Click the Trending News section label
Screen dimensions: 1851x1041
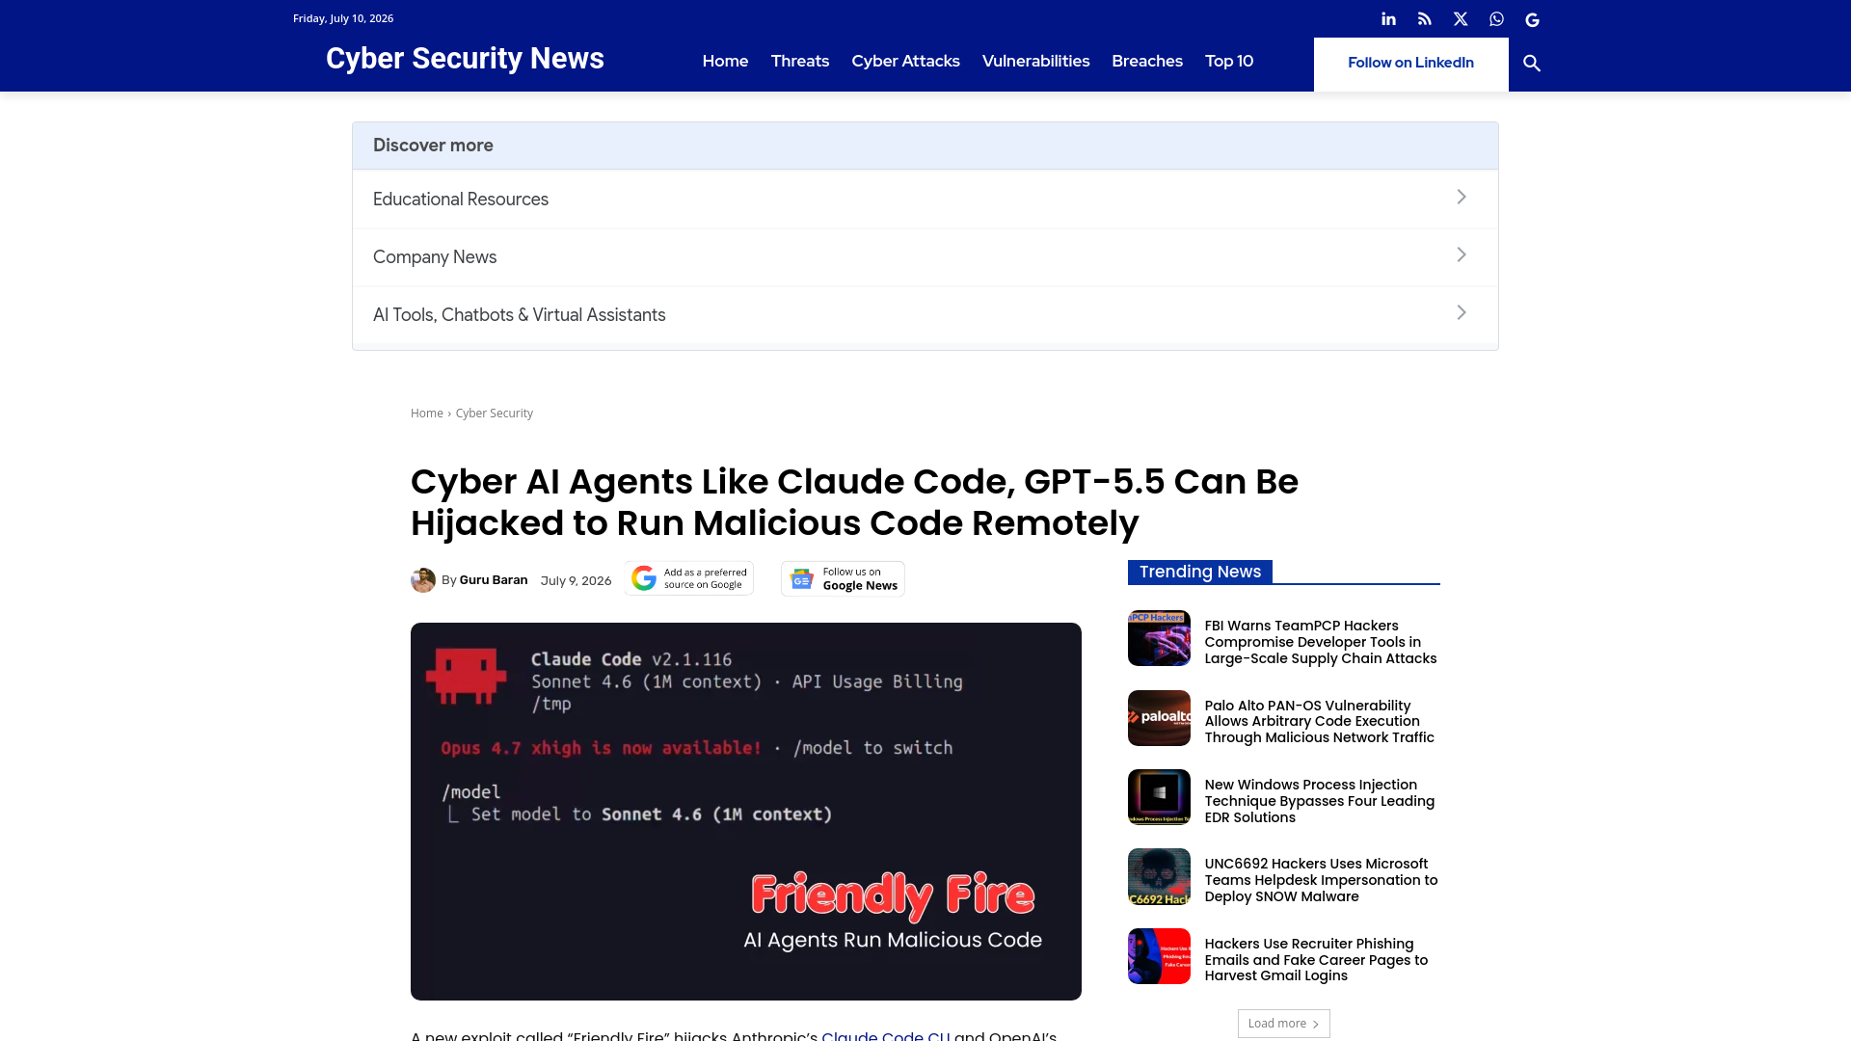(x=1200, y=572)
